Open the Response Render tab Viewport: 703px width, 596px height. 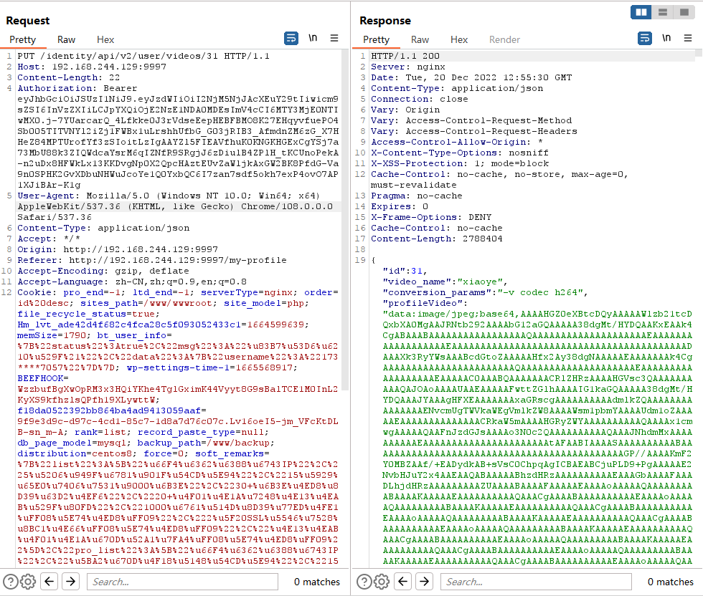pos(504,40)
